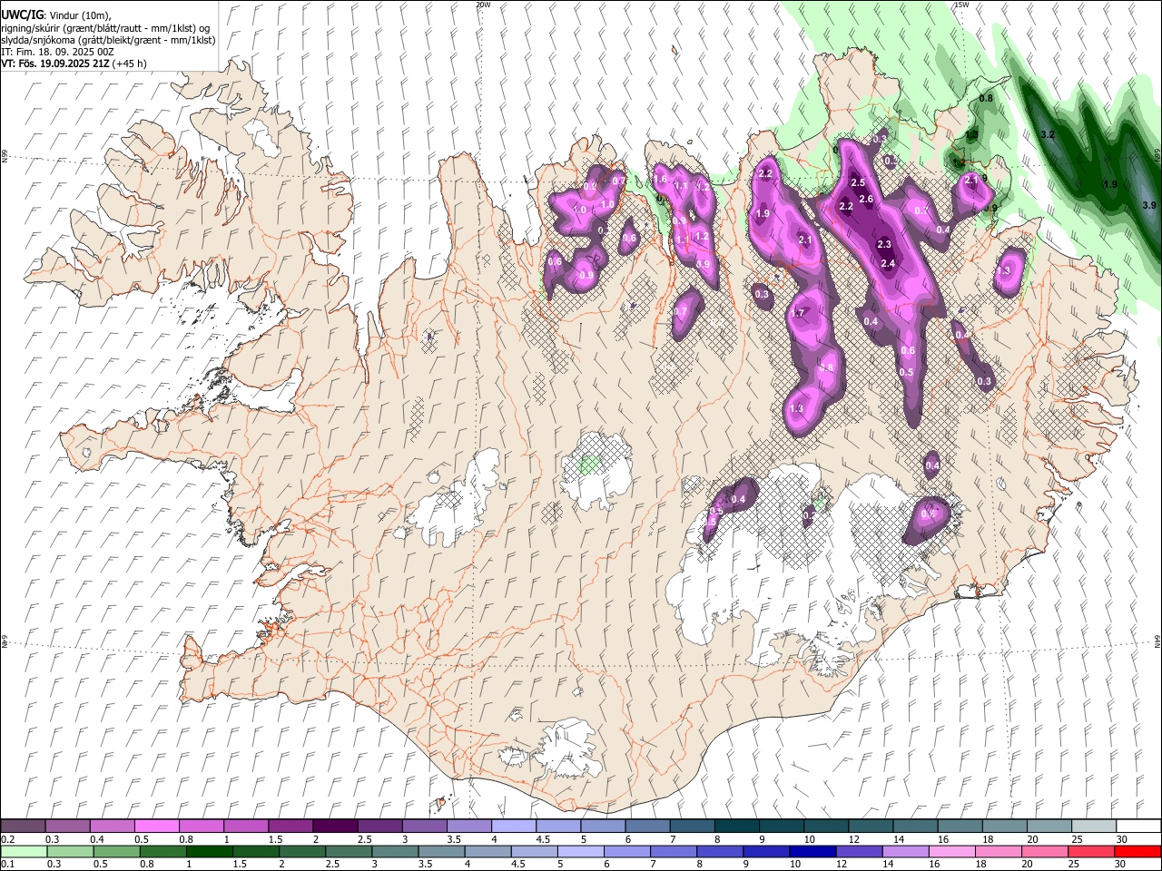
Task: Click the bright red 30 rain legend swatch
Action: (1137, 852)
